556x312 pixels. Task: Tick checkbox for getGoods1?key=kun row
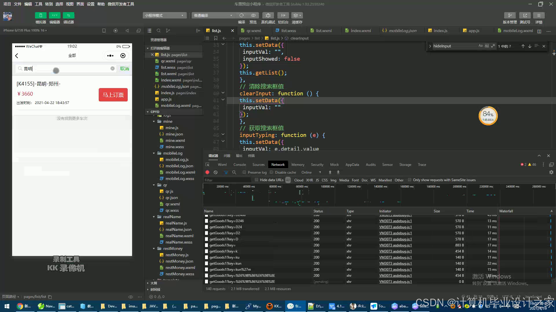[x=206, y=263]
